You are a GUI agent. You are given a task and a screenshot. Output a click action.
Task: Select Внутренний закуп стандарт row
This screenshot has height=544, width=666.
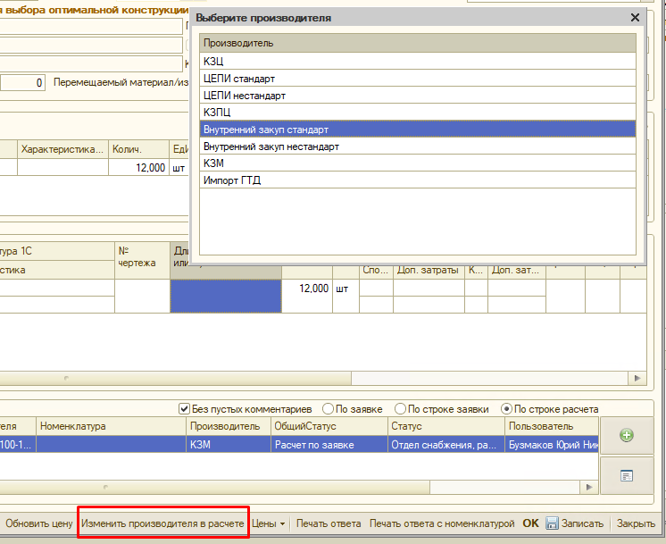pyautogui.click(x=418, y=130)
